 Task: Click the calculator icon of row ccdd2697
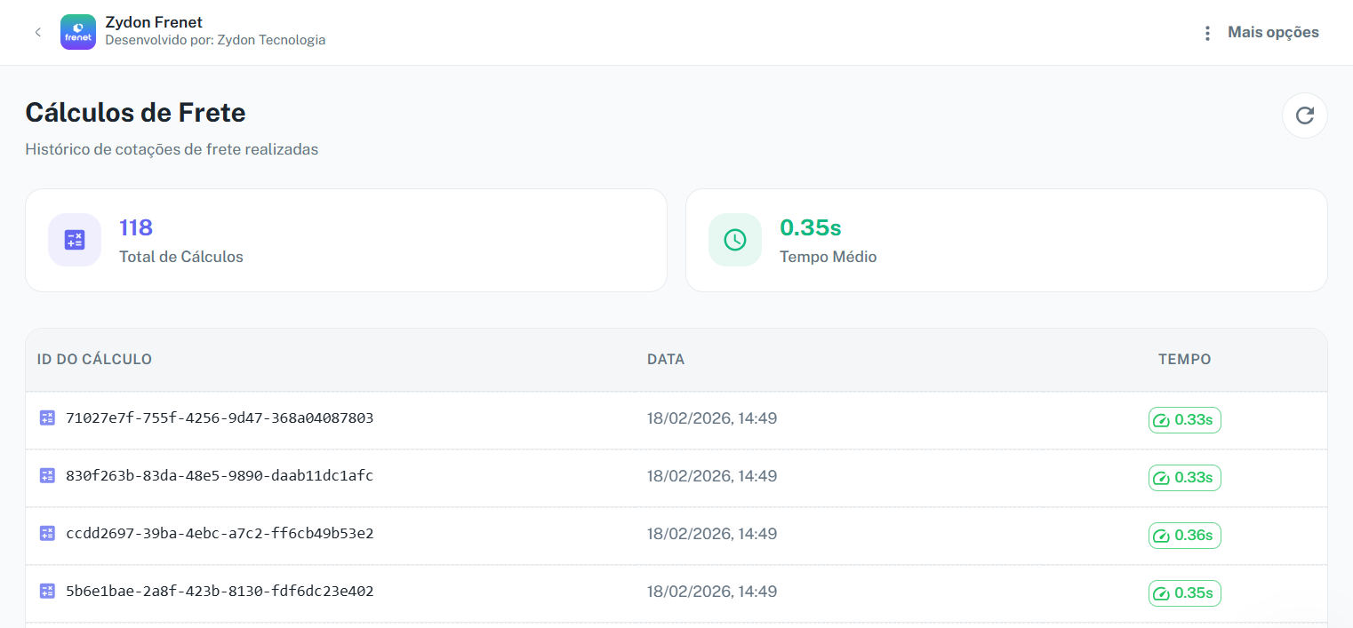coord(47,533)
